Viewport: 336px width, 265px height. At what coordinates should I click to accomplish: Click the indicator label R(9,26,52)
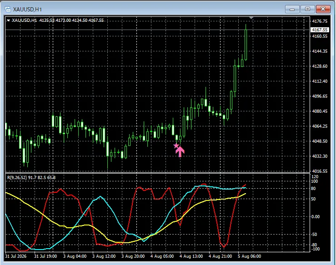[17, 177]
